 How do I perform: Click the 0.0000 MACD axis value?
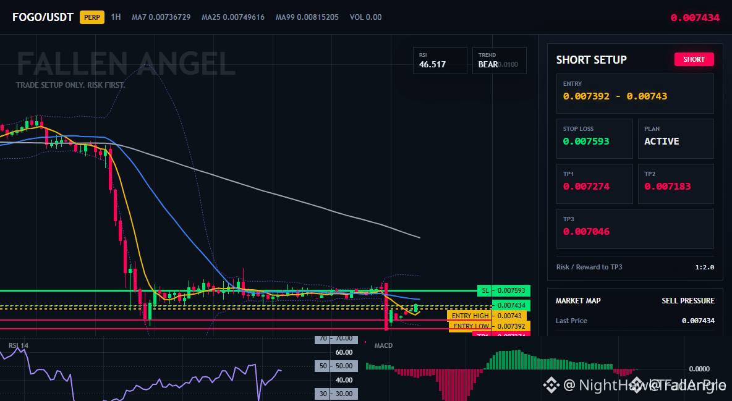point(699,369)
